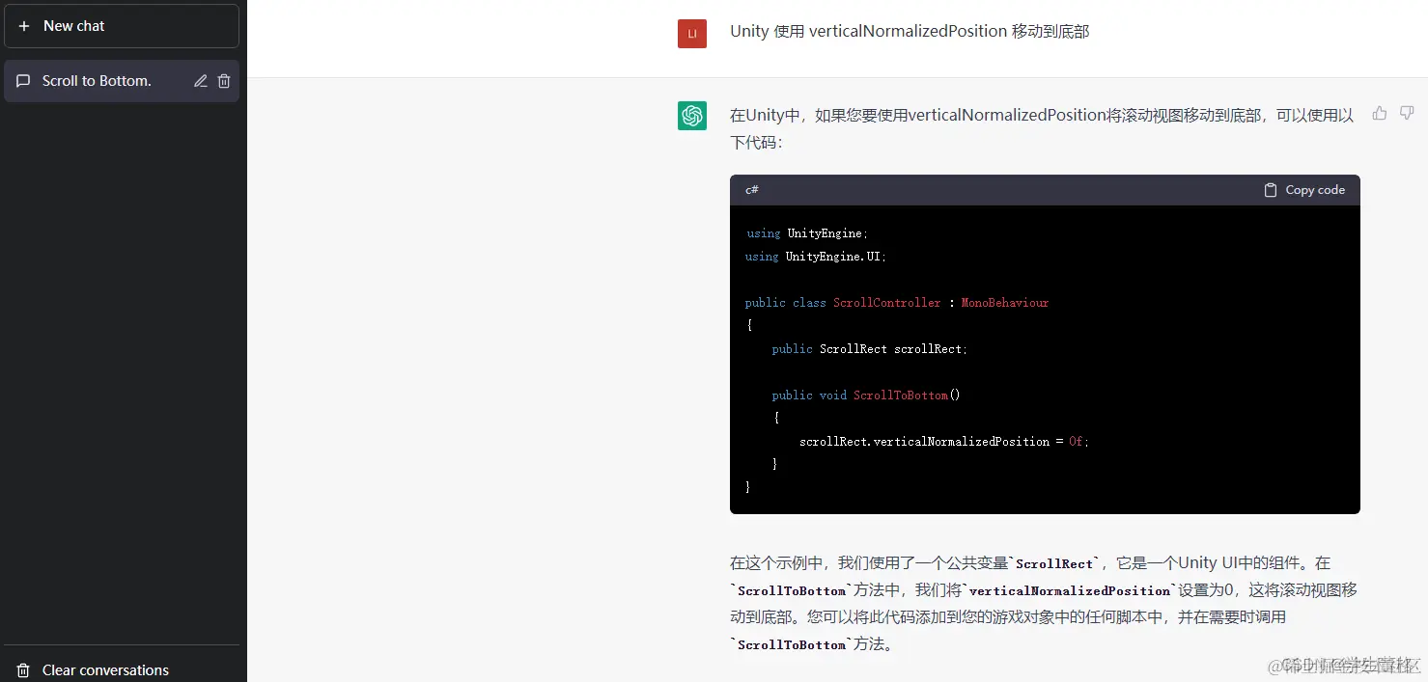Click the plus icon for a new chat

click(x=22, y=25)
